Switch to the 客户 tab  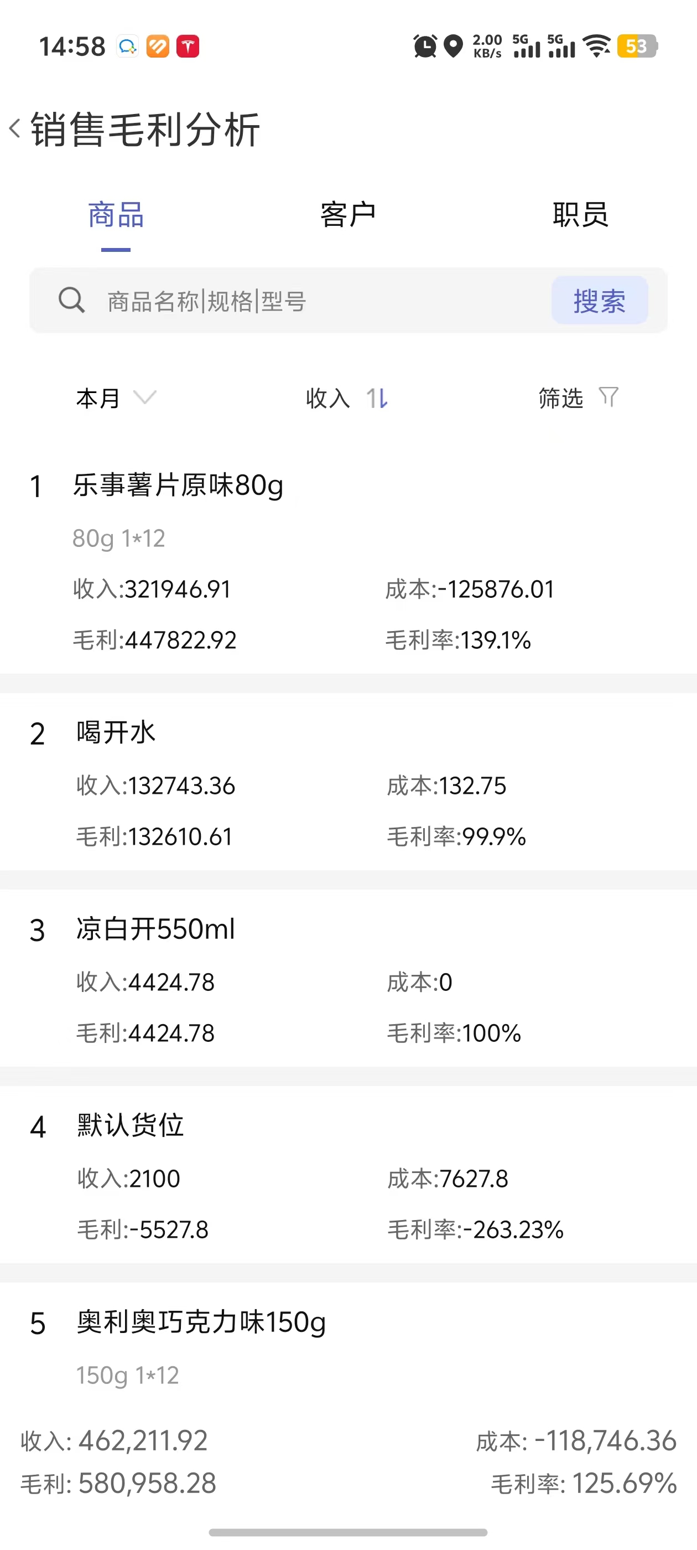347,215
